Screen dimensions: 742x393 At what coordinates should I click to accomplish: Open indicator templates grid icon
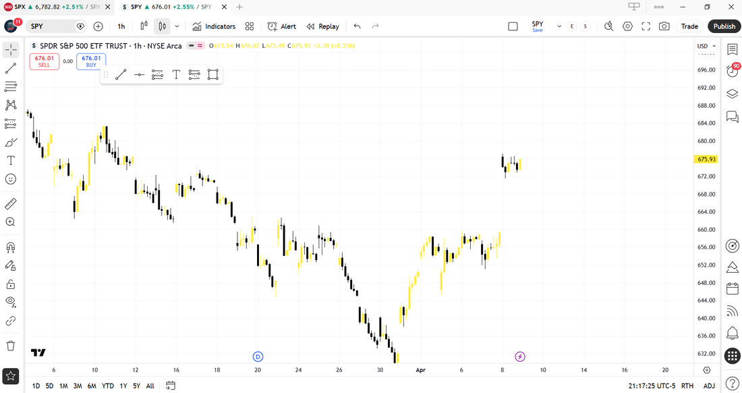point(250,26)
